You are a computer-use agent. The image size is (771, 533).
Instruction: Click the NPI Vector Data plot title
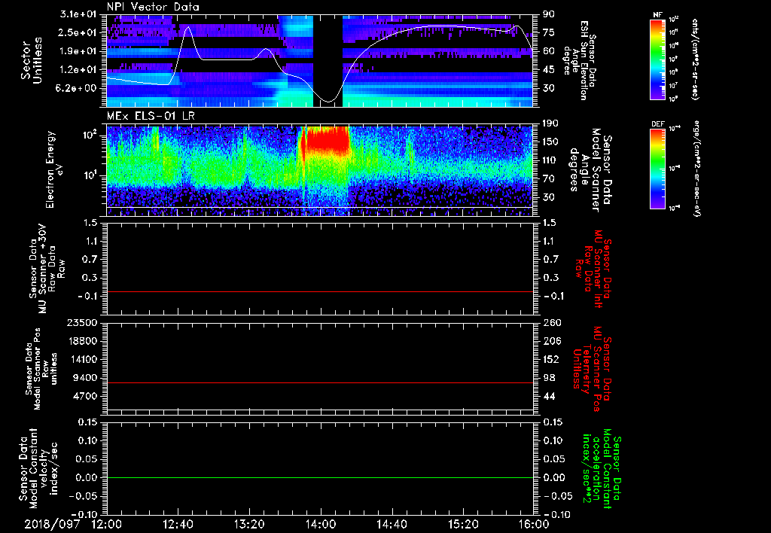pyautogui.click(x=153, y=7)
